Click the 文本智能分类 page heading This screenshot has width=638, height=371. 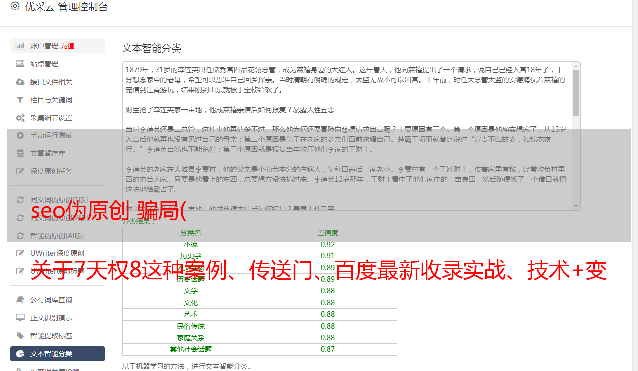(152, 48)
